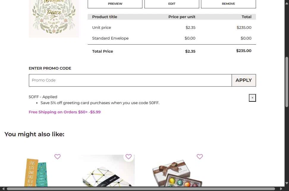Favorite the chocolate box with heart icon
The width and height of the screenshot is (289, 191).
[200, 156]
